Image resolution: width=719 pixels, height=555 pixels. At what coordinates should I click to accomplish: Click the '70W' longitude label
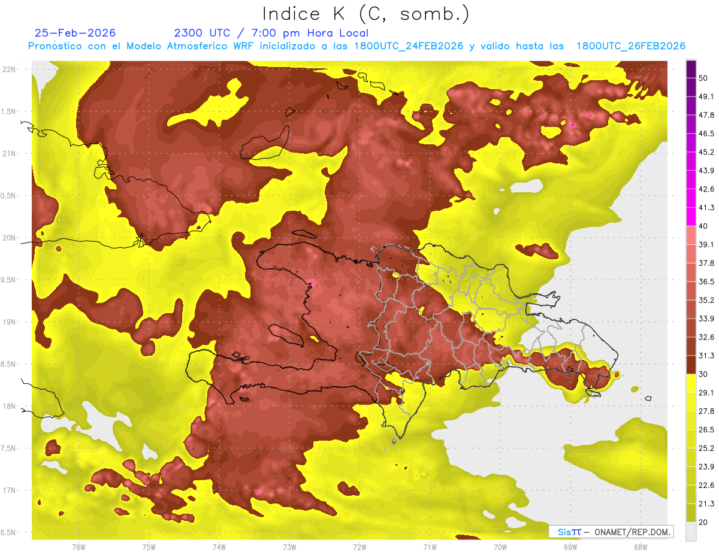coord(500,547)
